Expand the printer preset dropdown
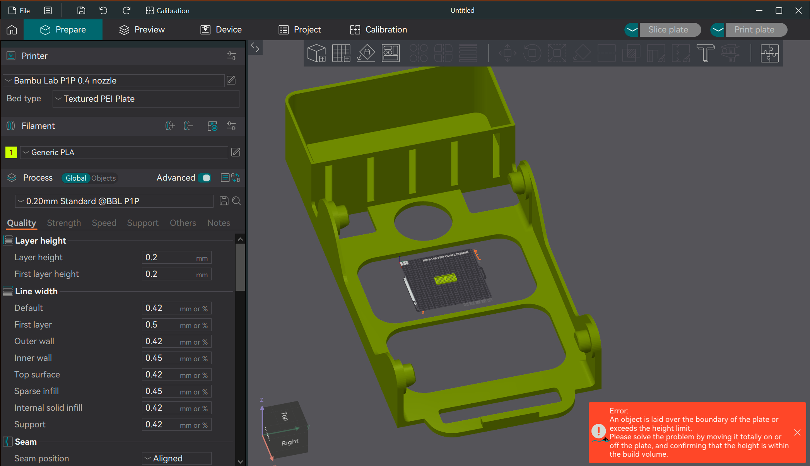Viewport: 810px width, 466px height. point(114,81)
